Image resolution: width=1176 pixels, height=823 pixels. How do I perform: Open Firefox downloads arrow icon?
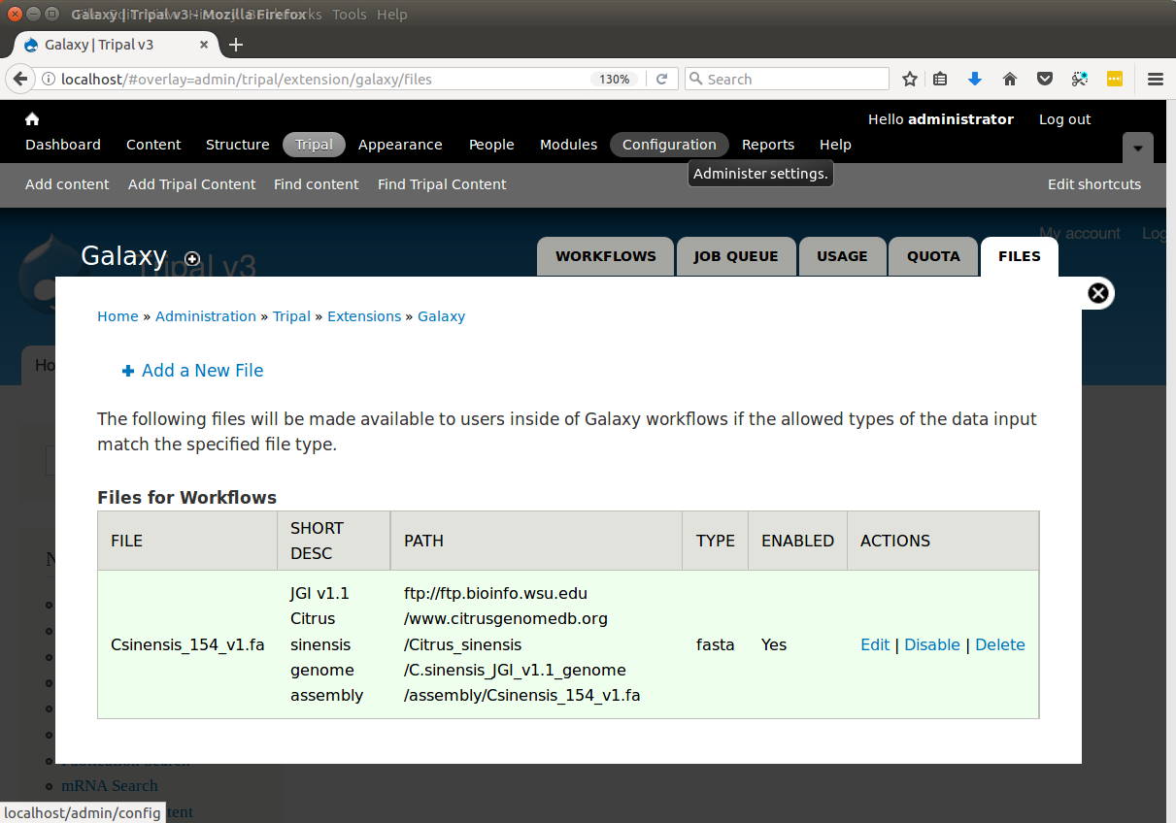click(975, 80)
